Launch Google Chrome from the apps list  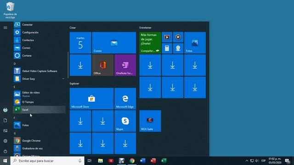point(40,141)
